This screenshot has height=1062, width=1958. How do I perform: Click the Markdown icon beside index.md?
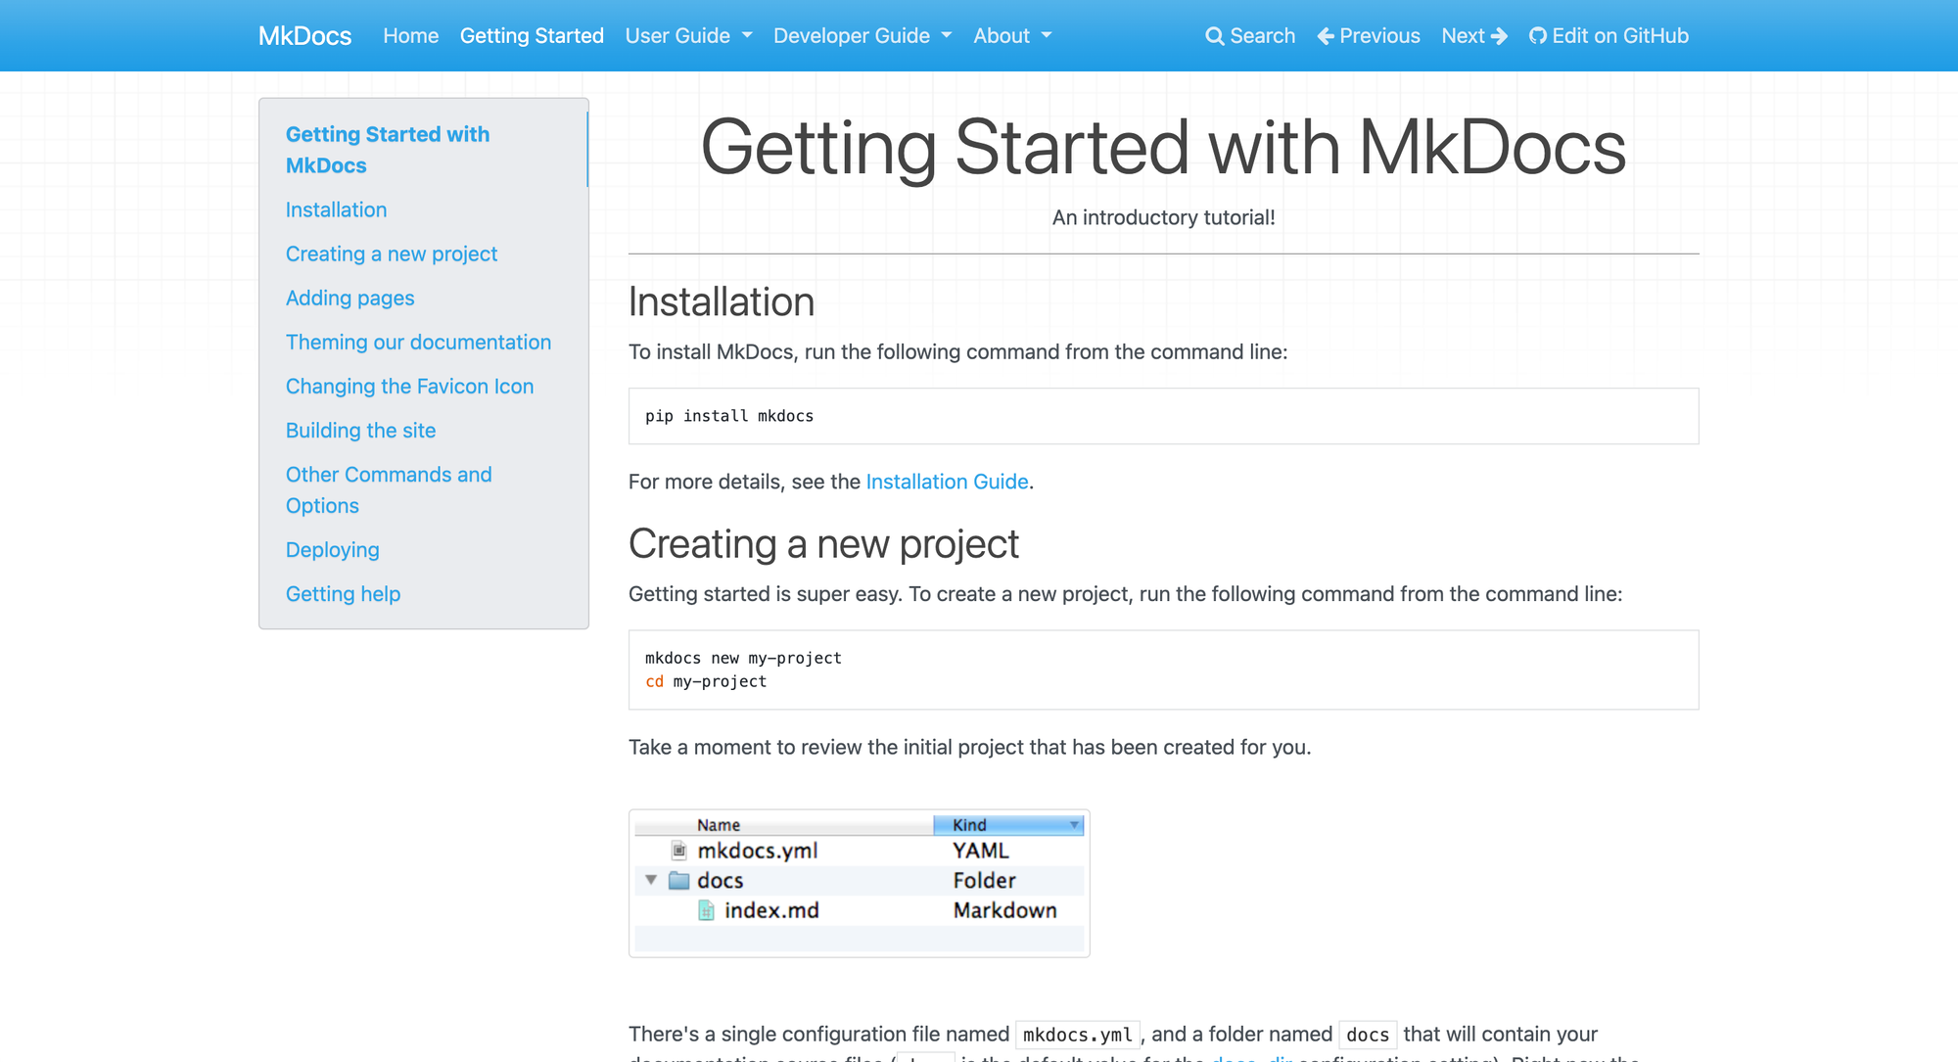tap(705, 910)
